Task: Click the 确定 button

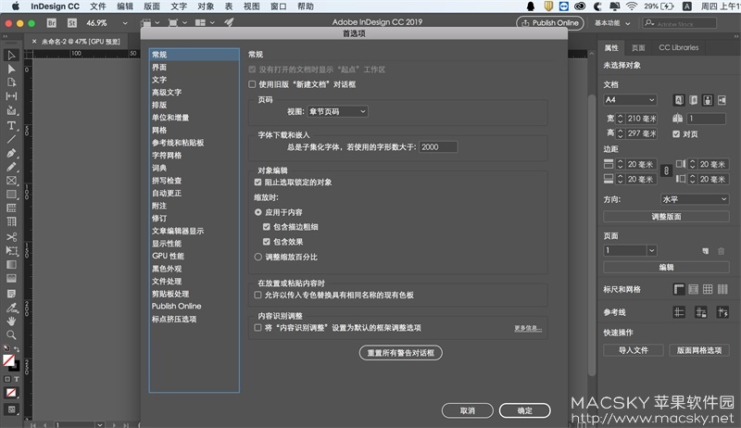Action: coord(524,410)
